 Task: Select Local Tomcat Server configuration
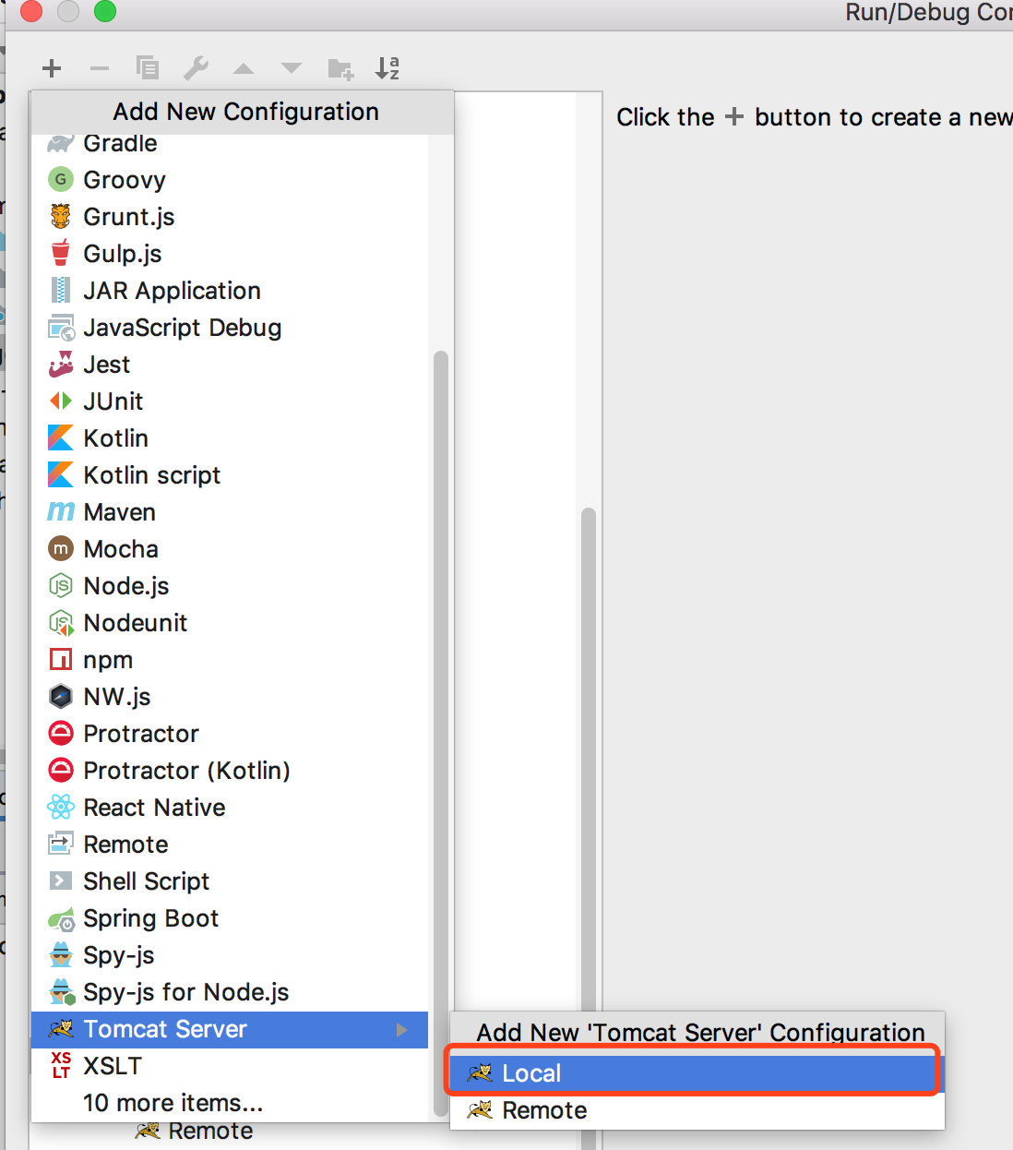tap(531, 1073)
